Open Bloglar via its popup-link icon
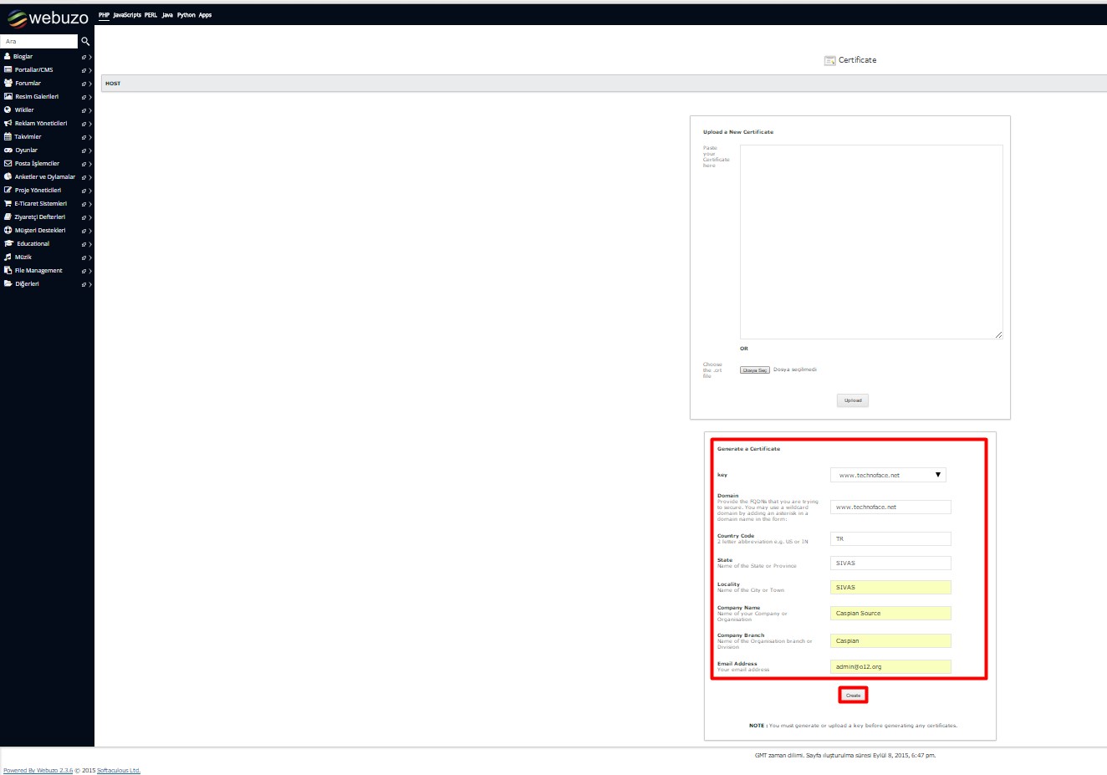 pos(84,58)
